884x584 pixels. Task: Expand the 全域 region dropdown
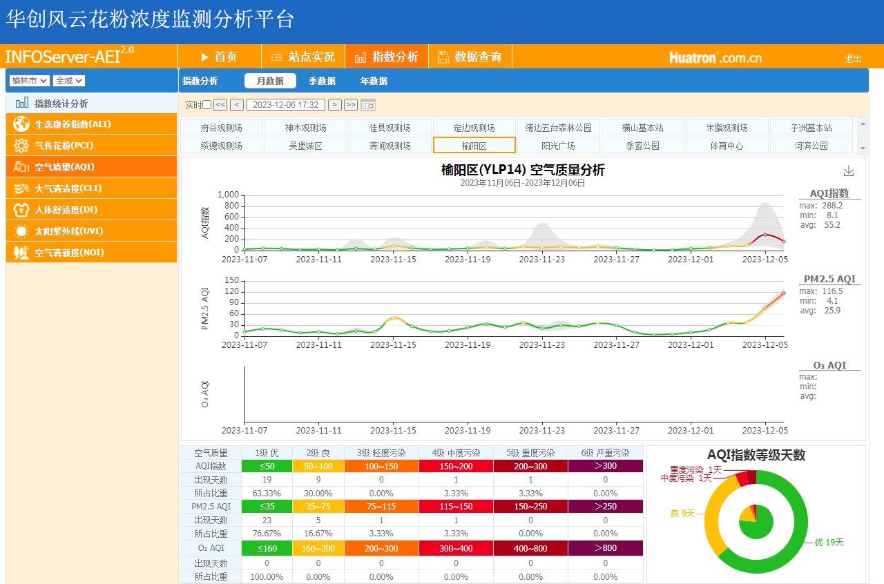click(69, 81)
